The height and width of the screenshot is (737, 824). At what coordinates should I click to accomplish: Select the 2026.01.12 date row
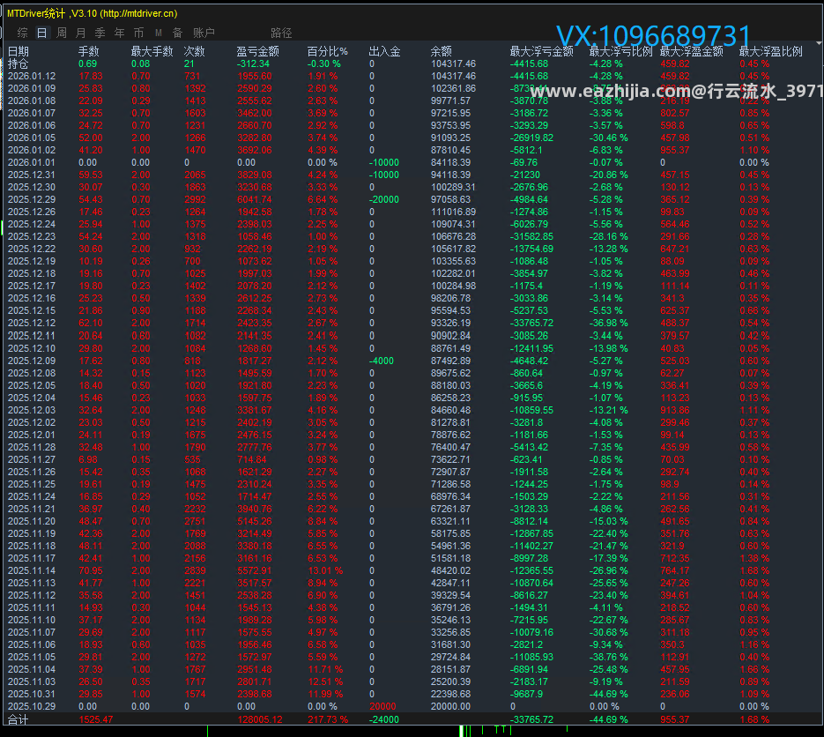pos(32,76)
